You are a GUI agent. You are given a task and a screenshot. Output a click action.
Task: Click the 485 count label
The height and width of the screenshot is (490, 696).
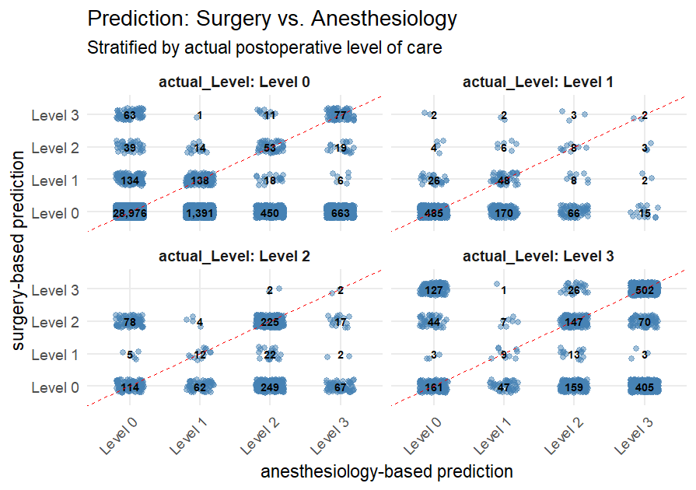[x=433, y=212]
